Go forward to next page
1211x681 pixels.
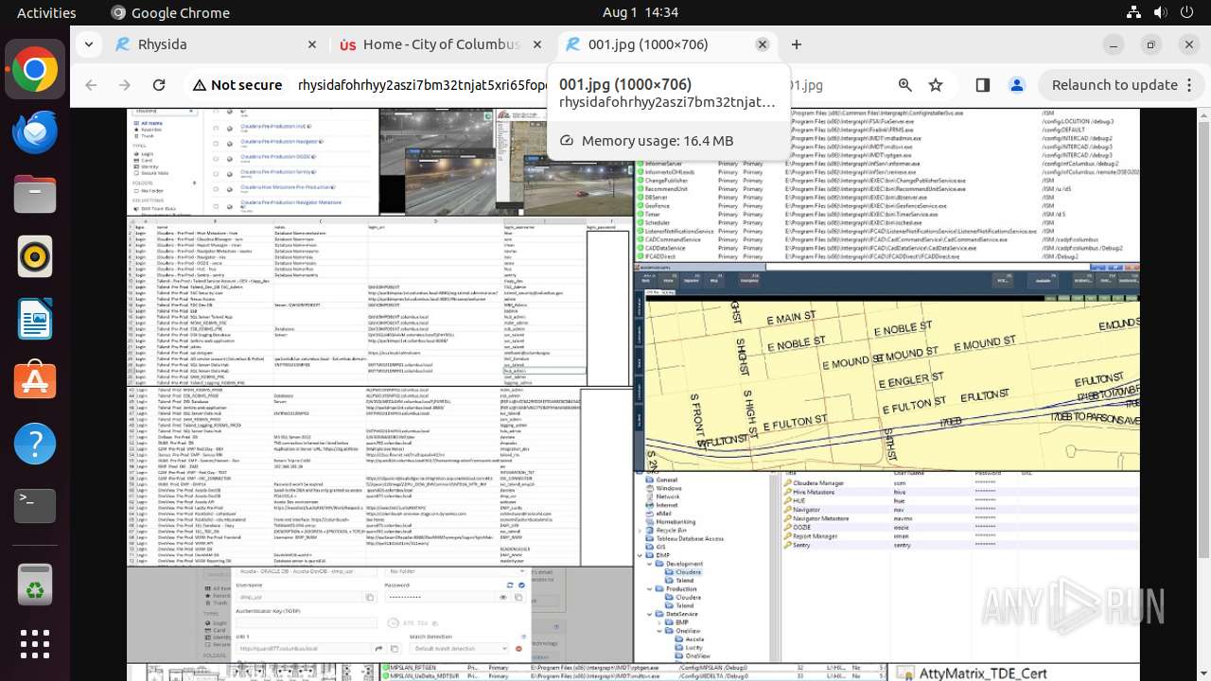(125, 85)
